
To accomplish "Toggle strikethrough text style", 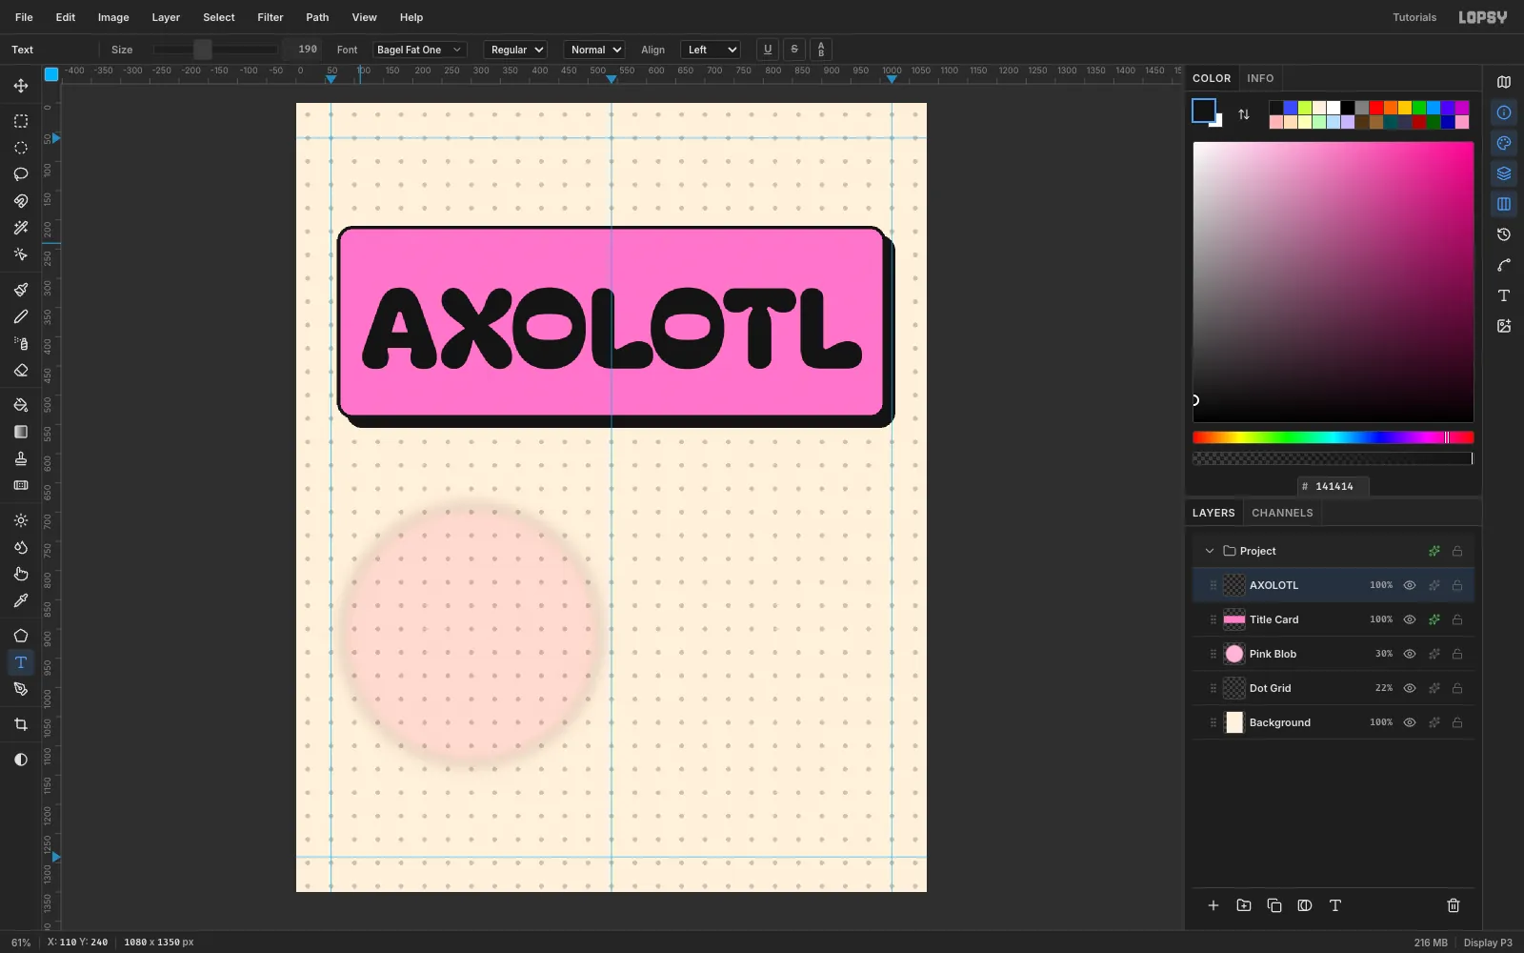I will coord(794,50).
